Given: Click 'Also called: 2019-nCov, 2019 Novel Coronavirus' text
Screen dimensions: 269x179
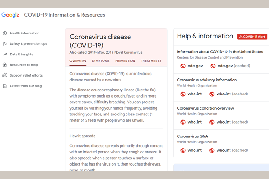Looking at the screenshot, I should (106, 52).
